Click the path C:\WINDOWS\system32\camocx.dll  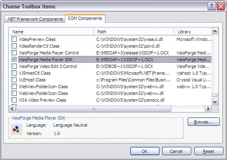coord(130,100)
